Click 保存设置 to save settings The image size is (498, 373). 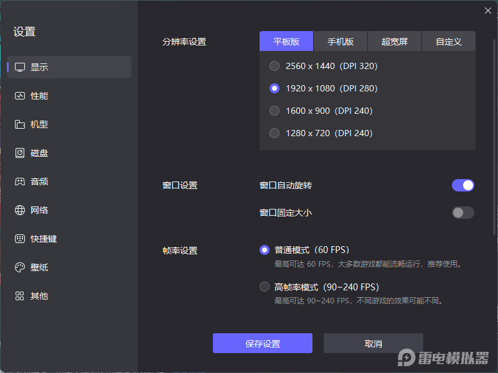262,343
